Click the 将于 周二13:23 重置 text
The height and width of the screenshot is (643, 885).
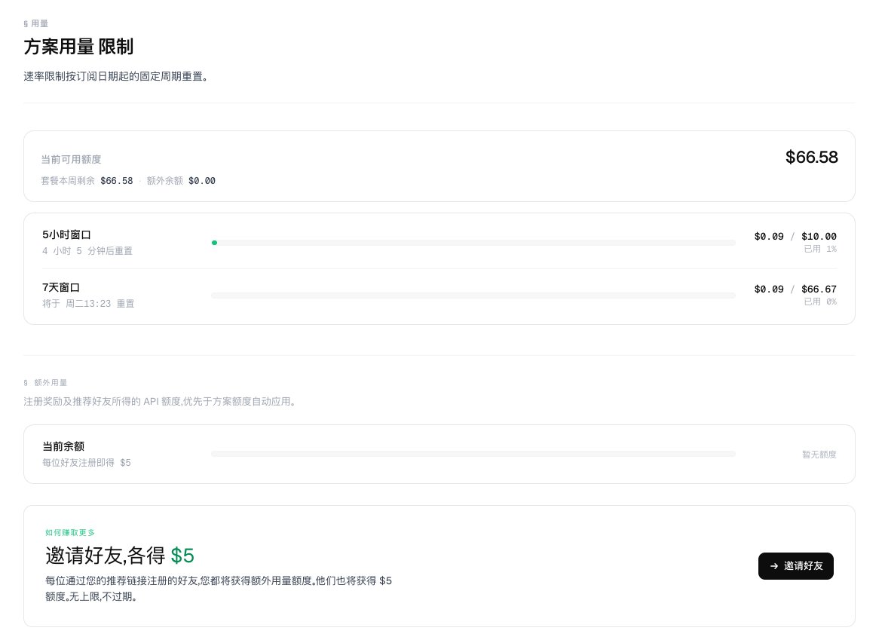point(88,304)
